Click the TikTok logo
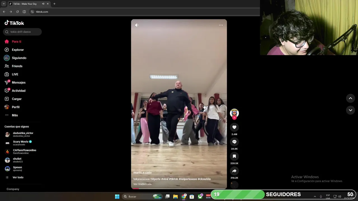Screen dimensions: 358x201 pos(14,23)
